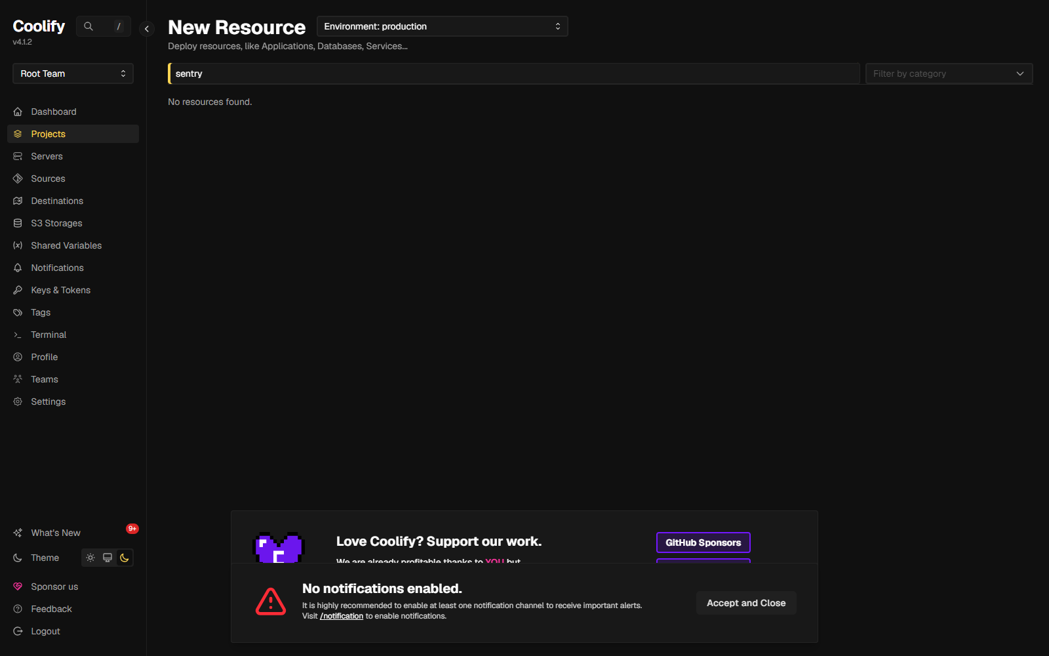The width and height of the screenshot is (1049, 656).
Task: Click the Feedback question icon
Action: point(18,609)
